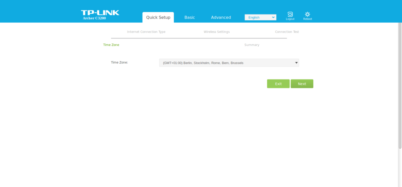Open the Basic tab

tap(190, 17)
